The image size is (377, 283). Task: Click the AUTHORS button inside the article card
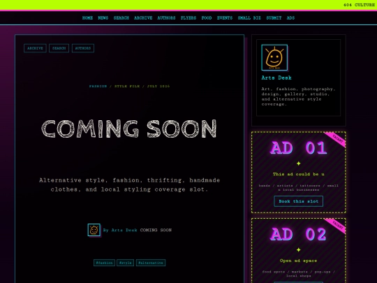(x=83, y=48)
